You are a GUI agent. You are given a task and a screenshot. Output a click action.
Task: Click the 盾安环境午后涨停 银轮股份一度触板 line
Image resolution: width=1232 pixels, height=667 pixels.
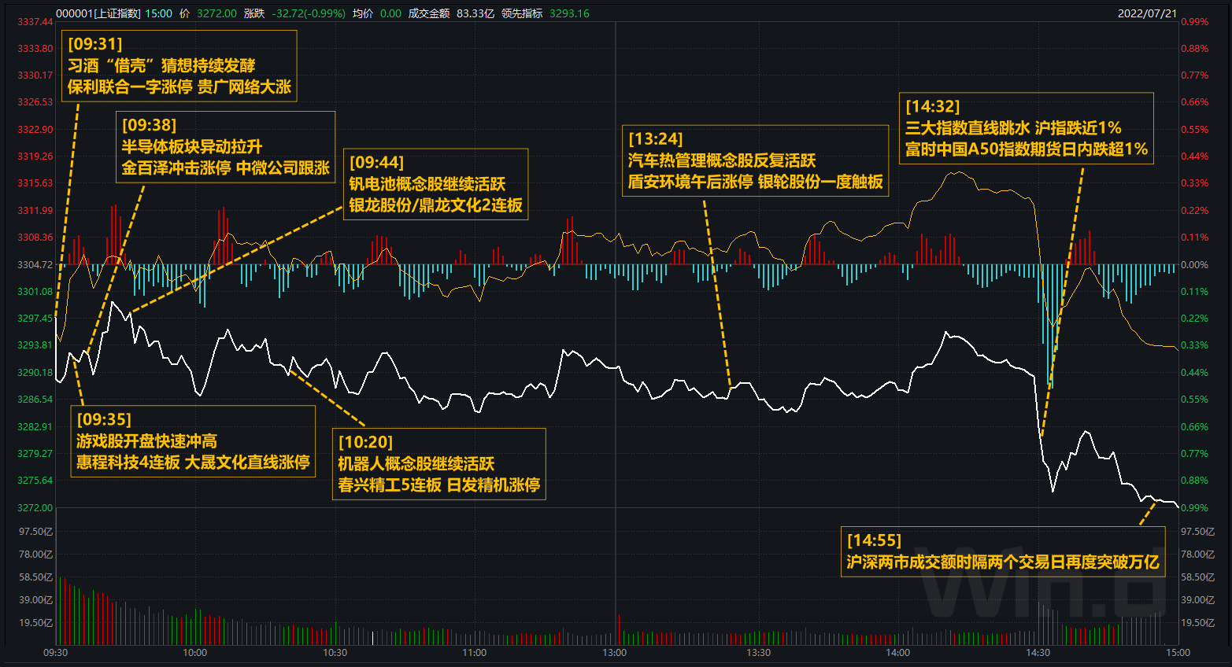pyautogui.click(x=755, y=182)
